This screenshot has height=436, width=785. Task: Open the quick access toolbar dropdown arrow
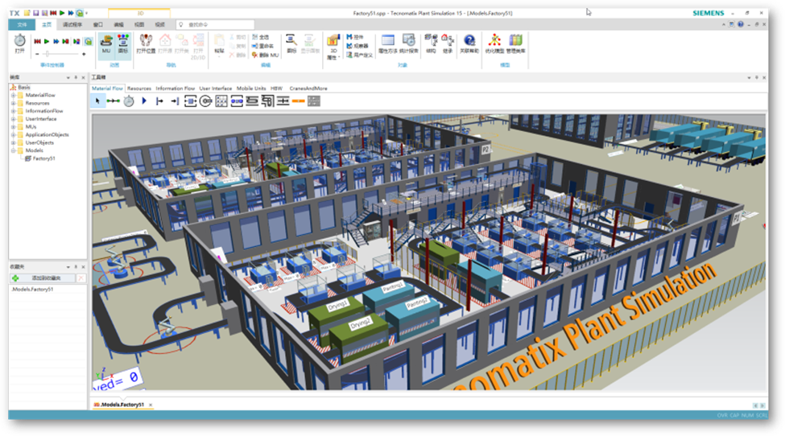point(87,13)
